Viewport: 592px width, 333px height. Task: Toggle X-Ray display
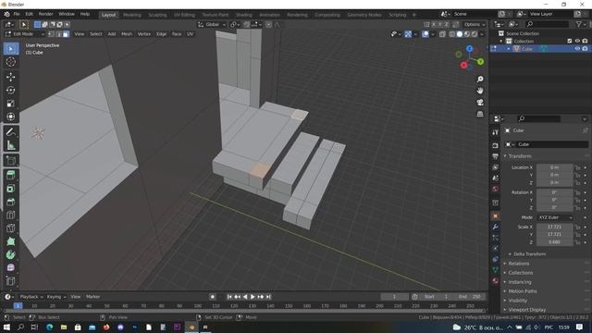click(x=442, y=34)
